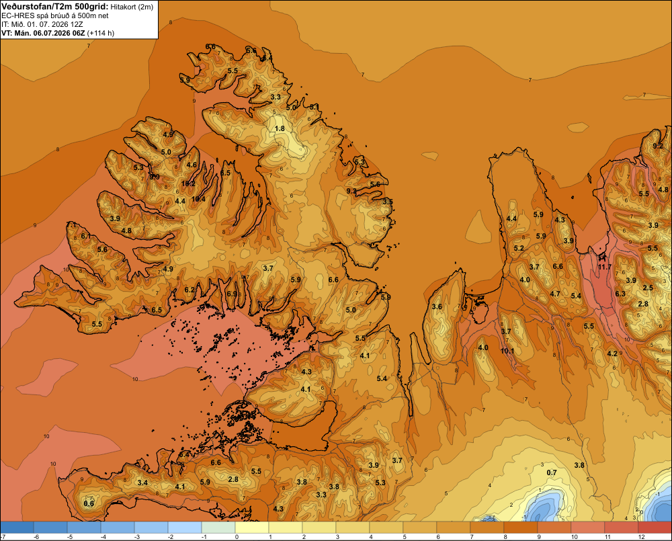Click the 0.7 temperature label near the glacier

pyautogui.click(x=552, y=472)
